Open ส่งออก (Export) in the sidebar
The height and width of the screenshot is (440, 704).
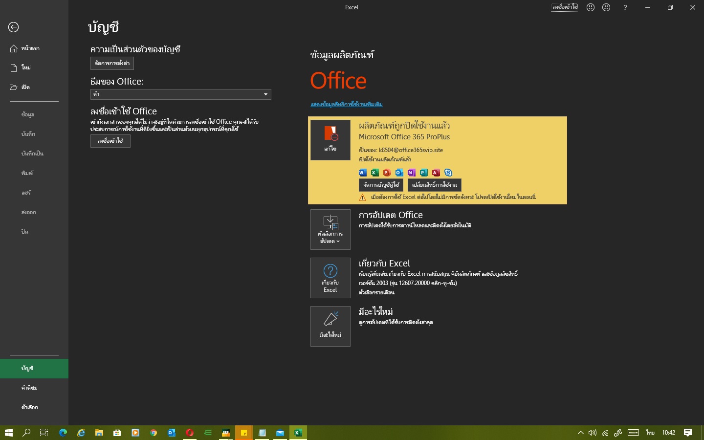click(x=34, y=212)
